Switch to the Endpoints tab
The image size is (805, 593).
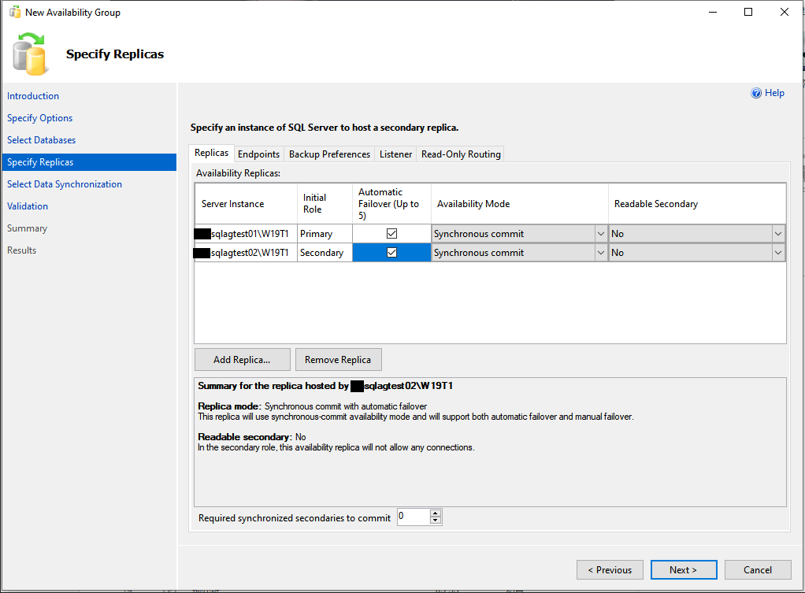(258, 154)
